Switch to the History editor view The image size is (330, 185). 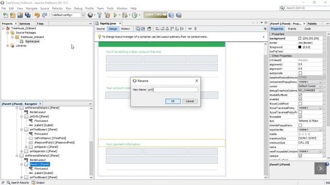(x=125, y=29)
